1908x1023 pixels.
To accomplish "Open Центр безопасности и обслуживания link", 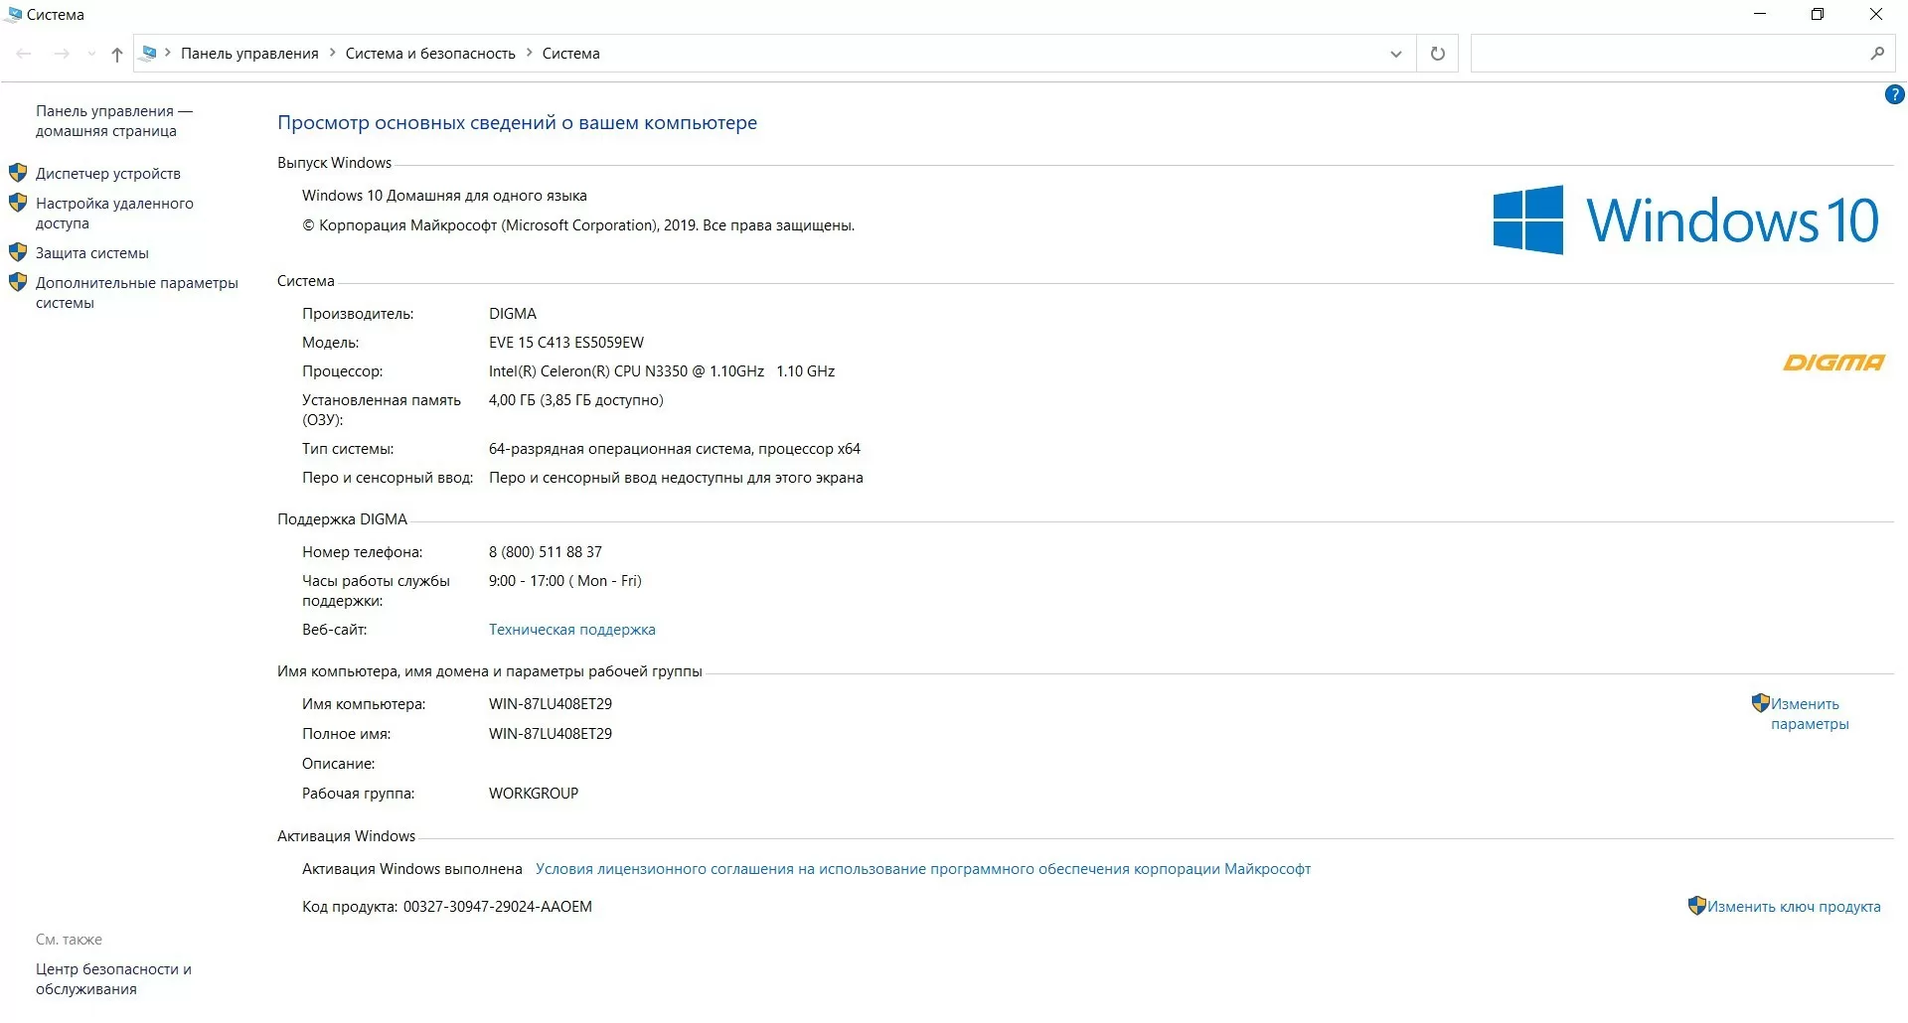I will [113, 979].
